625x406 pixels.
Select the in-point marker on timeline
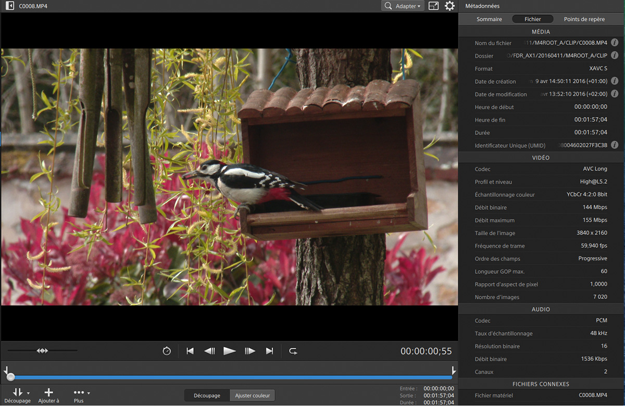tap(6, 370)
